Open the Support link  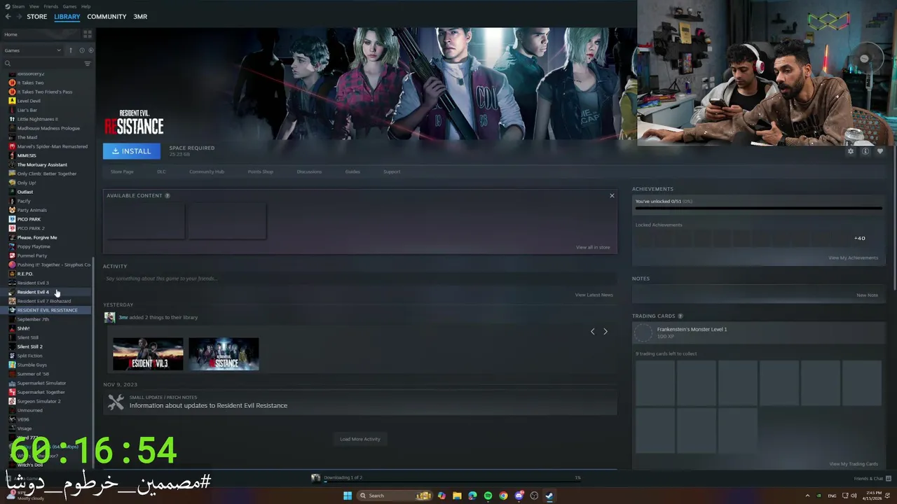click(392, 171)
